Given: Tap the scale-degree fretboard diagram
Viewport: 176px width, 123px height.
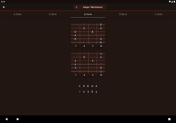Looking at the screenshot, I should [88, 64].
